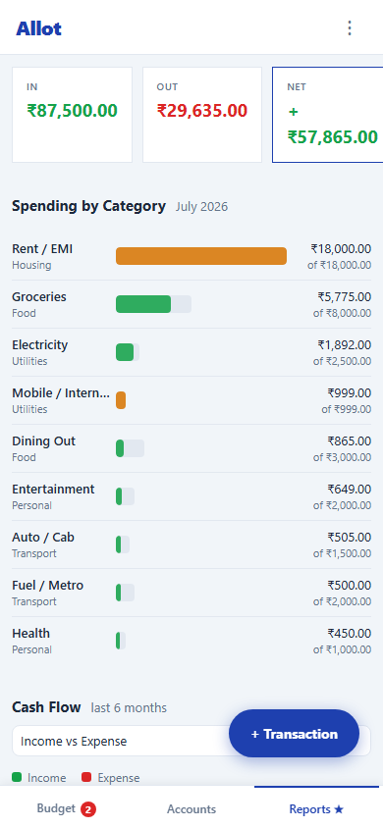This screenshot has width=383, height=828.
Task: Click the ₹450.00 Health amount
Action: (350, 633)
